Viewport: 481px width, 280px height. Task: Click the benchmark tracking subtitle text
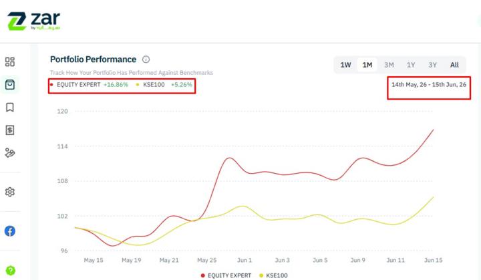tap(132, 73)
